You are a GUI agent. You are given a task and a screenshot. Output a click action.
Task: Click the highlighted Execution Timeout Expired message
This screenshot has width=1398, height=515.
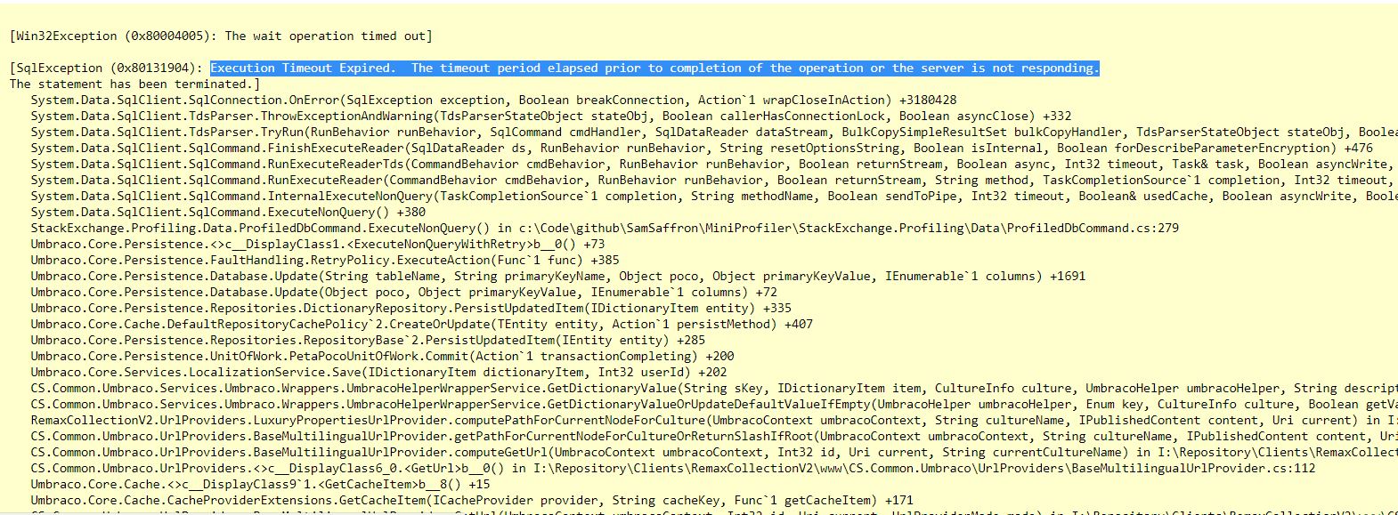pyautogui.click(x=654, y=68)
